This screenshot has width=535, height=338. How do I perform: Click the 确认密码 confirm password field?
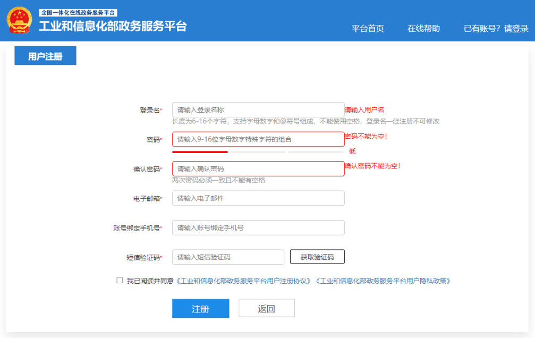click(258, 168)
